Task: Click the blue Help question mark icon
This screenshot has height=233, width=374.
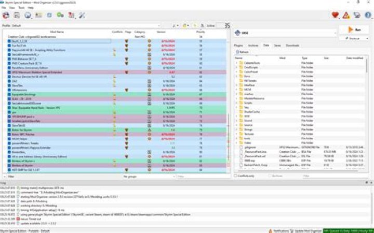Action: pos(368,15)
